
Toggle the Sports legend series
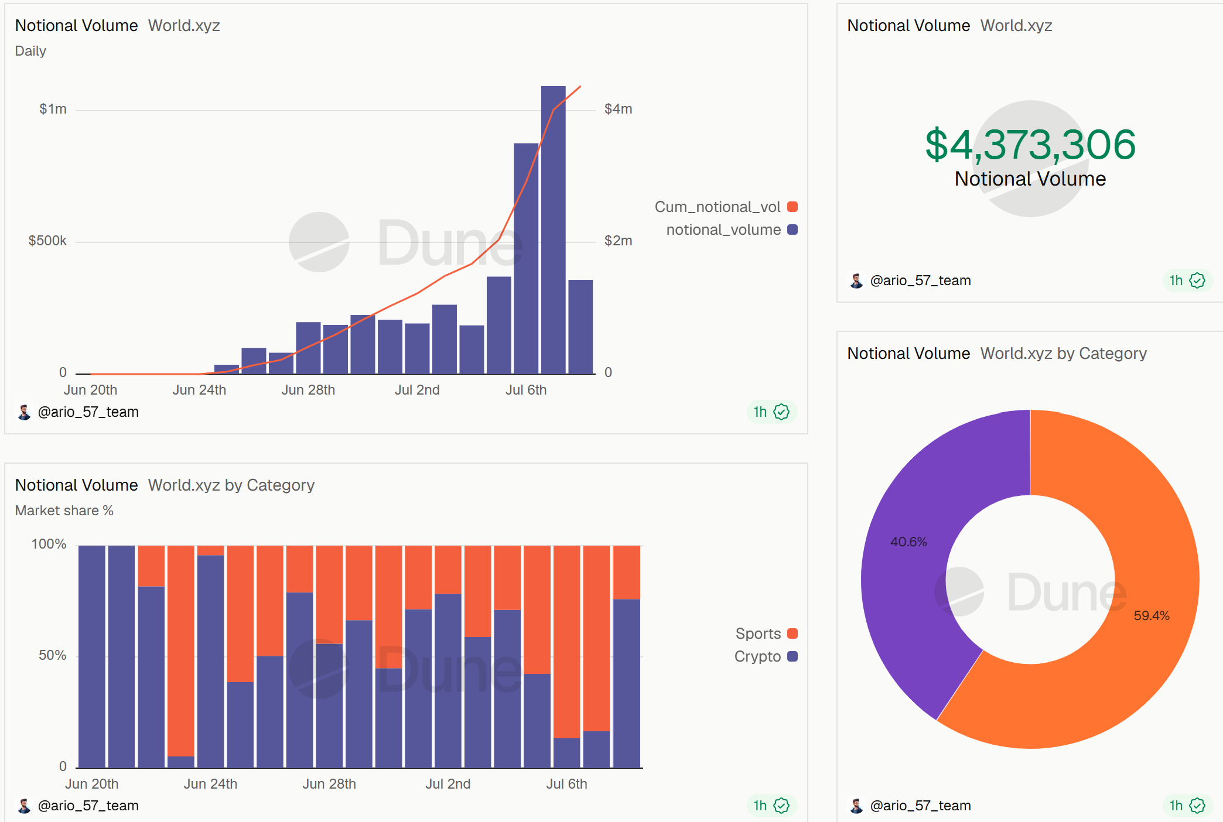[767, 633]
